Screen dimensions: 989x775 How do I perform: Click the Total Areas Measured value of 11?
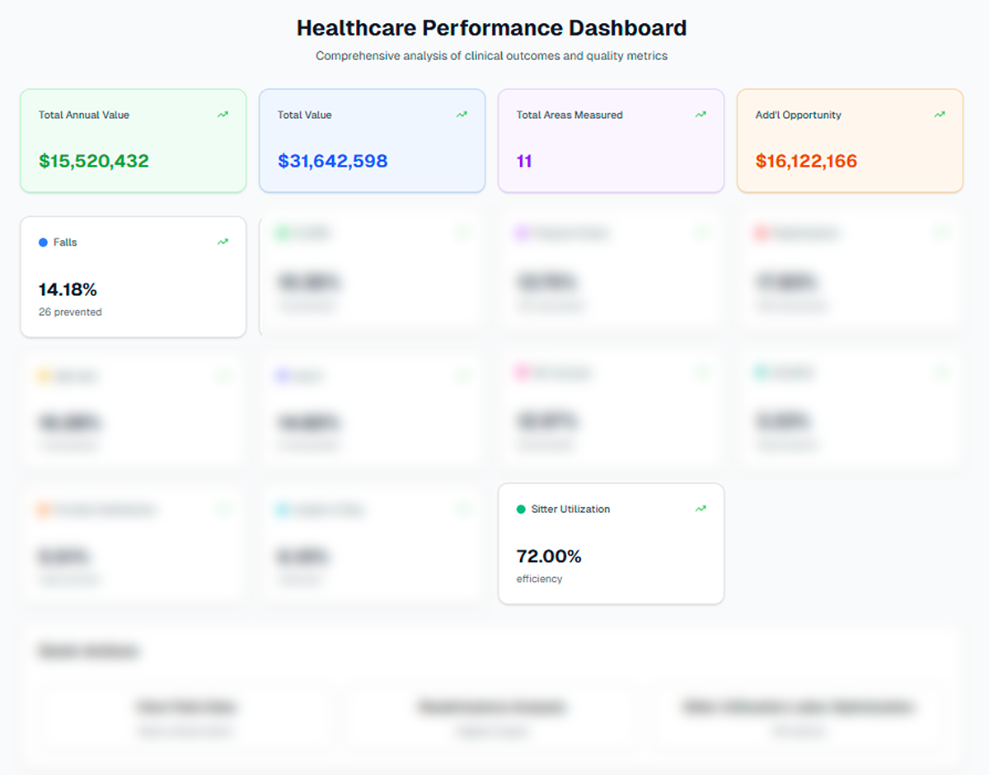[524, 161]
